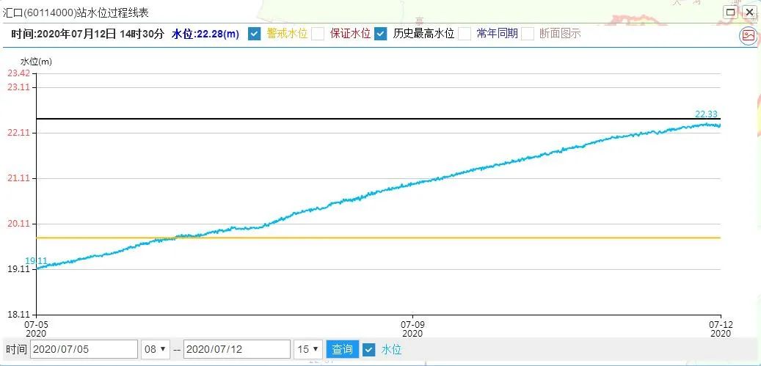The height and width of the screenshot is (366, 761).
Task: Open the start hour dropdown showing 08
Action: 156,349
